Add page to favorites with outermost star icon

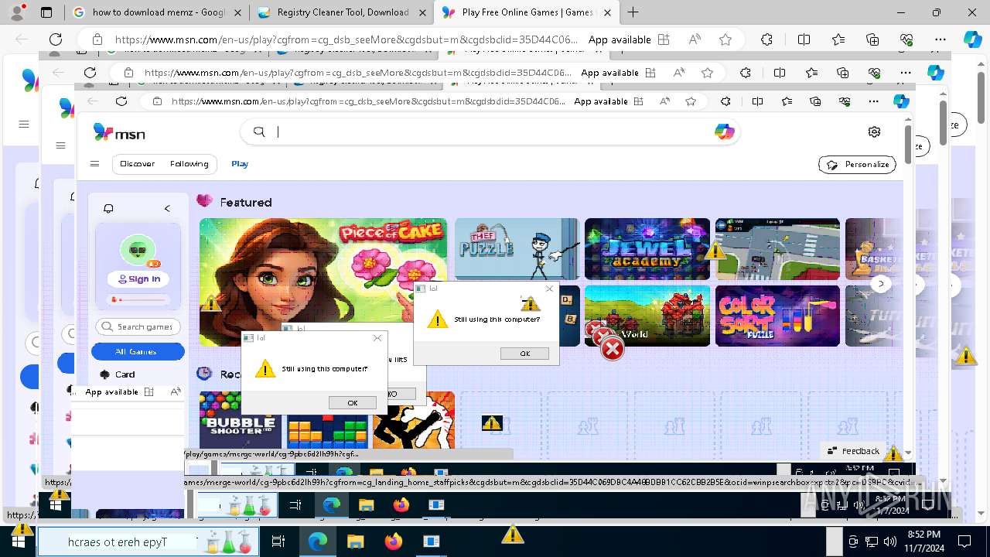click(725, 39)
